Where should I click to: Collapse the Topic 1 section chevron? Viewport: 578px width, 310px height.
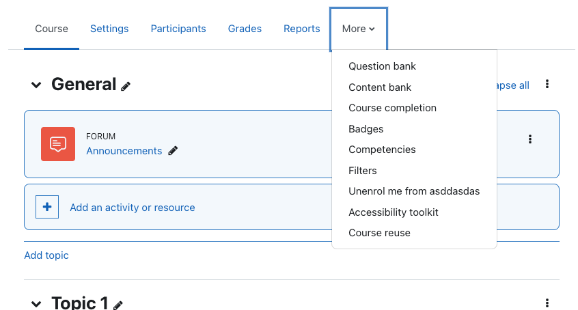coord(36,304)
